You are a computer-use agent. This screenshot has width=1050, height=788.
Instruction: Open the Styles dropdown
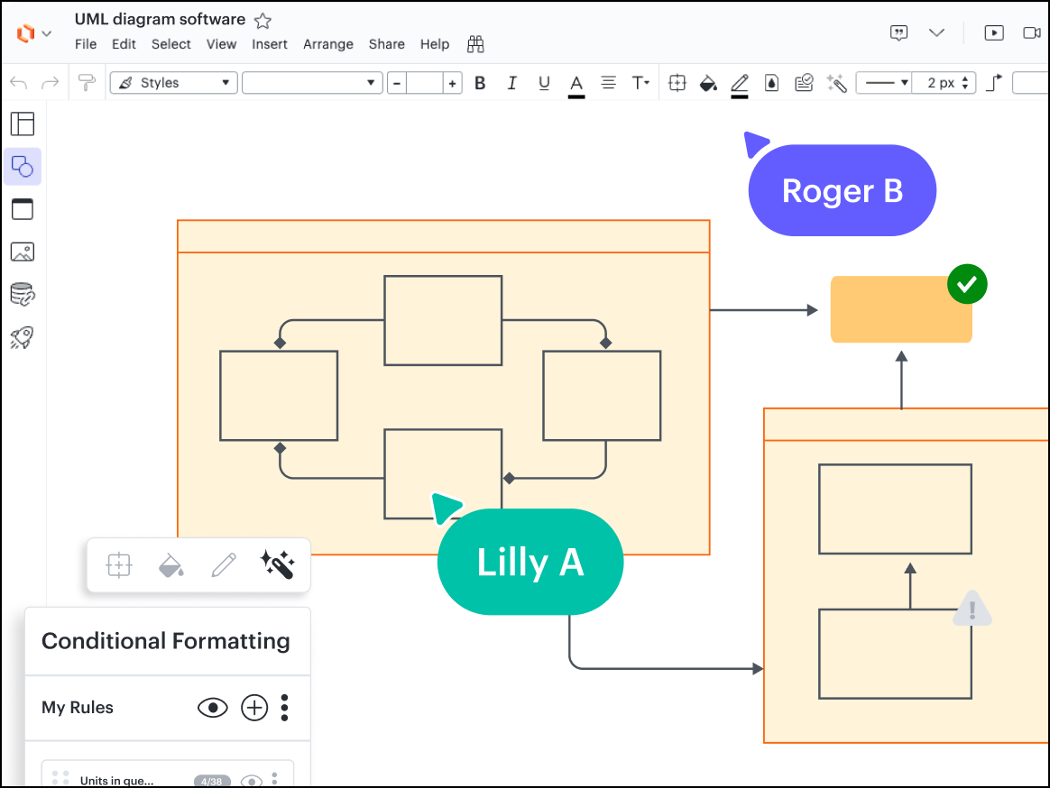pyautogui.click(x=173, y=82)
